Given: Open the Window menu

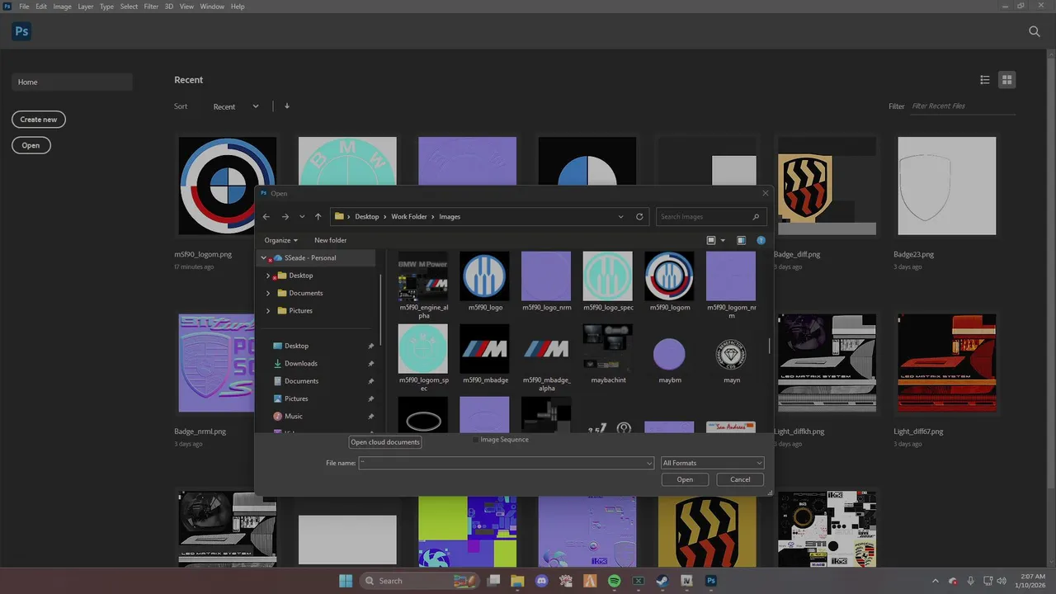Looking at the screenshot, I should click(212, 7).
